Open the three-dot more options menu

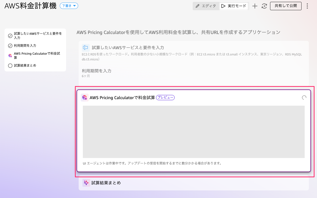point(307,6)
